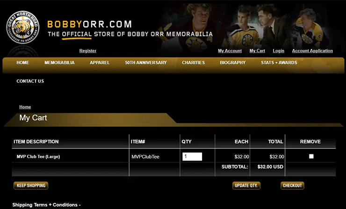346x209 pixels.
Task: Follow the Home breadcrumb link
Action: (x=25, y=107)
